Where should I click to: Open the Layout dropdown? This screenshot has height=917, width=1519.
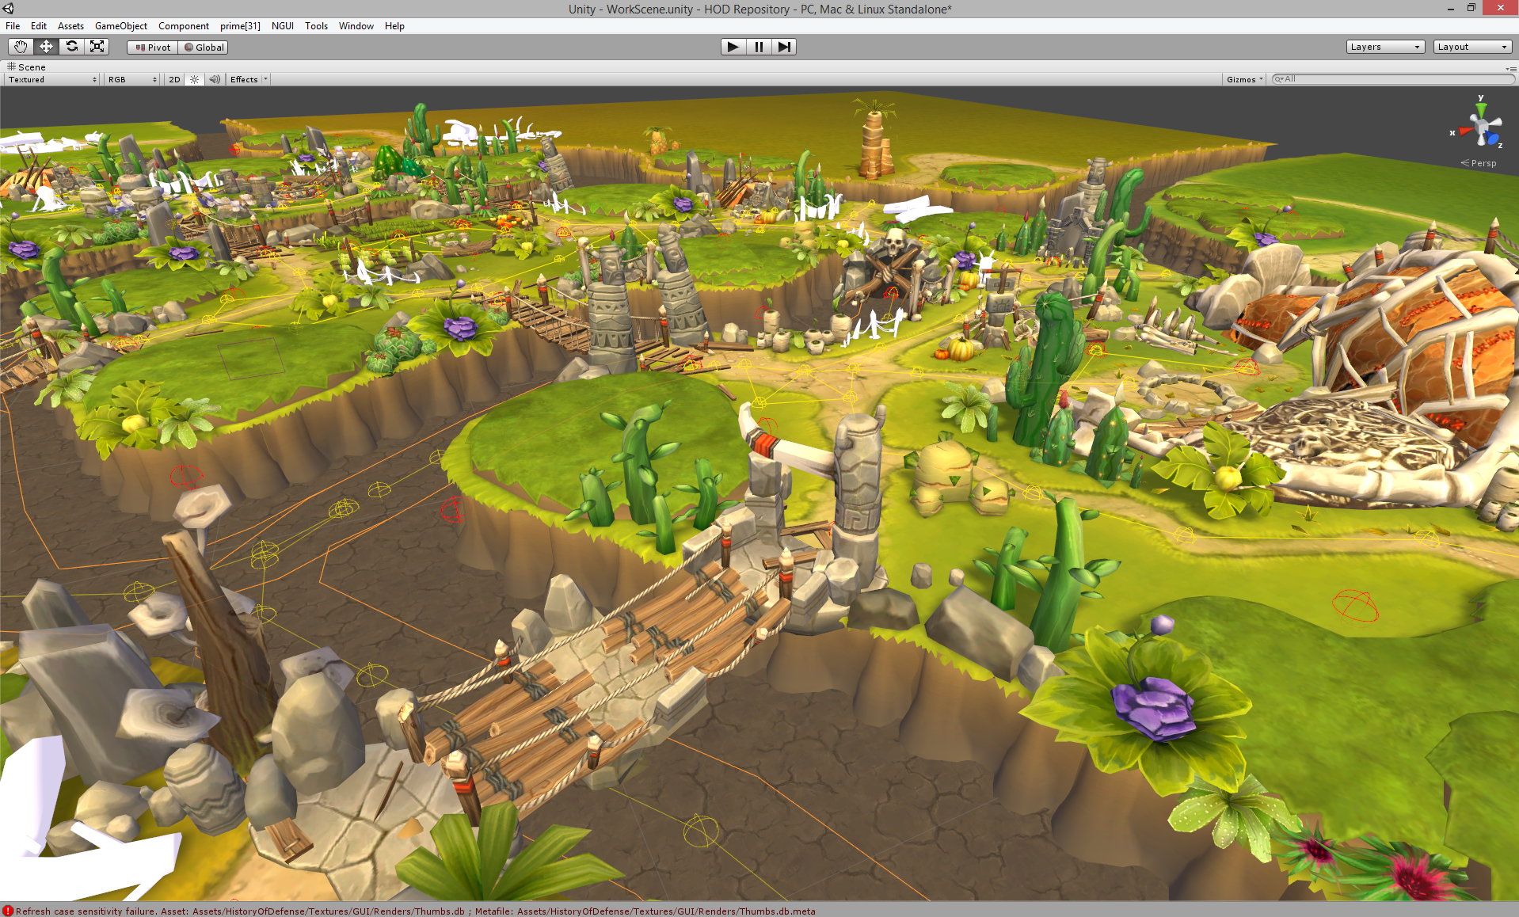(x=1472, y=47)
